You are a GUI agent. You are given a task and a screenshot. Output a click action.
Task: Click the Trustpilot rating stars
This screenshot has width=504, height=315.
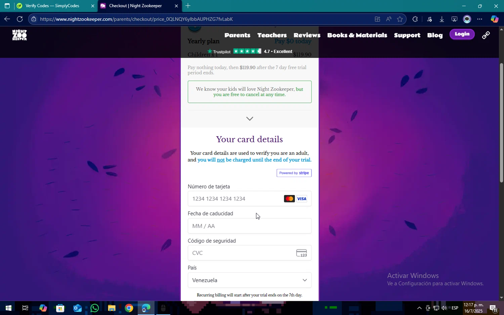click(247, 51)
